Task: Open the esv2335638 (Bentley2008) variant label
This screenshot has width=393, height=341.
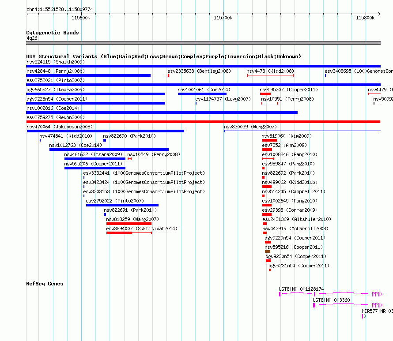Action: (x=199, y=71)
